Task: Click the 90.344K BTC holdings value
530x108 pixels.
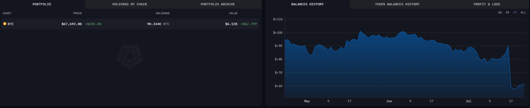Action: point(158,24)
